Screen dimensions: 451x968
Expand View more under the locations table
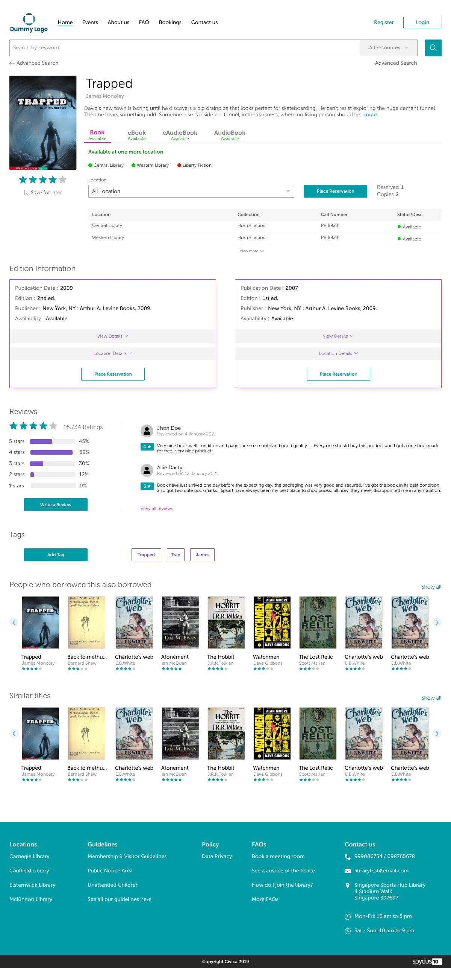click(251, 251)
